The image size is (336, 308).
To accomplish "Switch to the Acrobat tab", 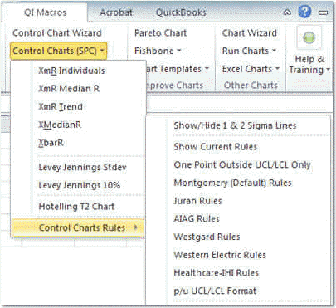I will (116, 12).
